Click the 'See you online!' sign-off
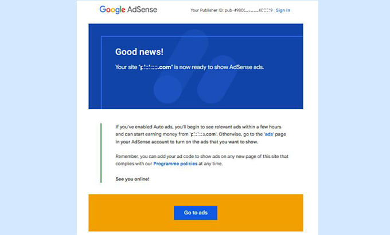 (x=132, y=179)
